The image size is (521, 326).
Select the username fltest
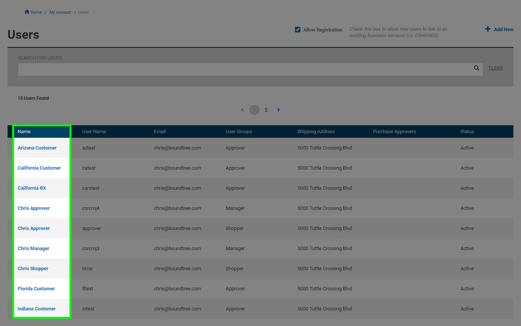(88, 289)
